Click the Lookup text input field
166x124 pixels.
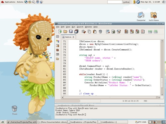click(x=115, y=2)
